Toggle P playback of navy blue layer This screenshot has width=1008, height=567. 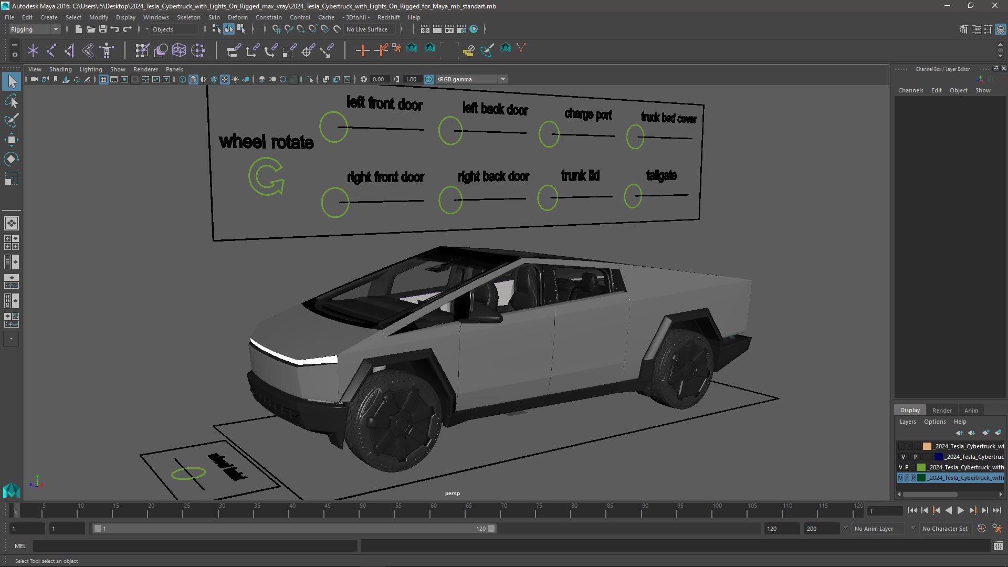(916, 457)
